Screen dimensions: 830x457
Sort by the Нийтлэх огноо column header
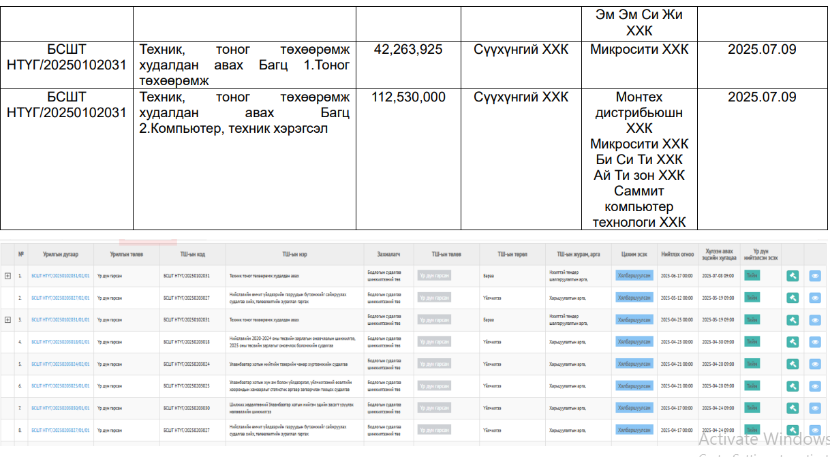(x=677, y=254)
